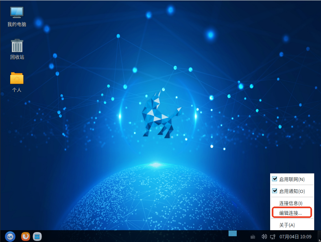Click the network connection tray icon
Screen dimensions: 321x242
(x=273, y=237)
